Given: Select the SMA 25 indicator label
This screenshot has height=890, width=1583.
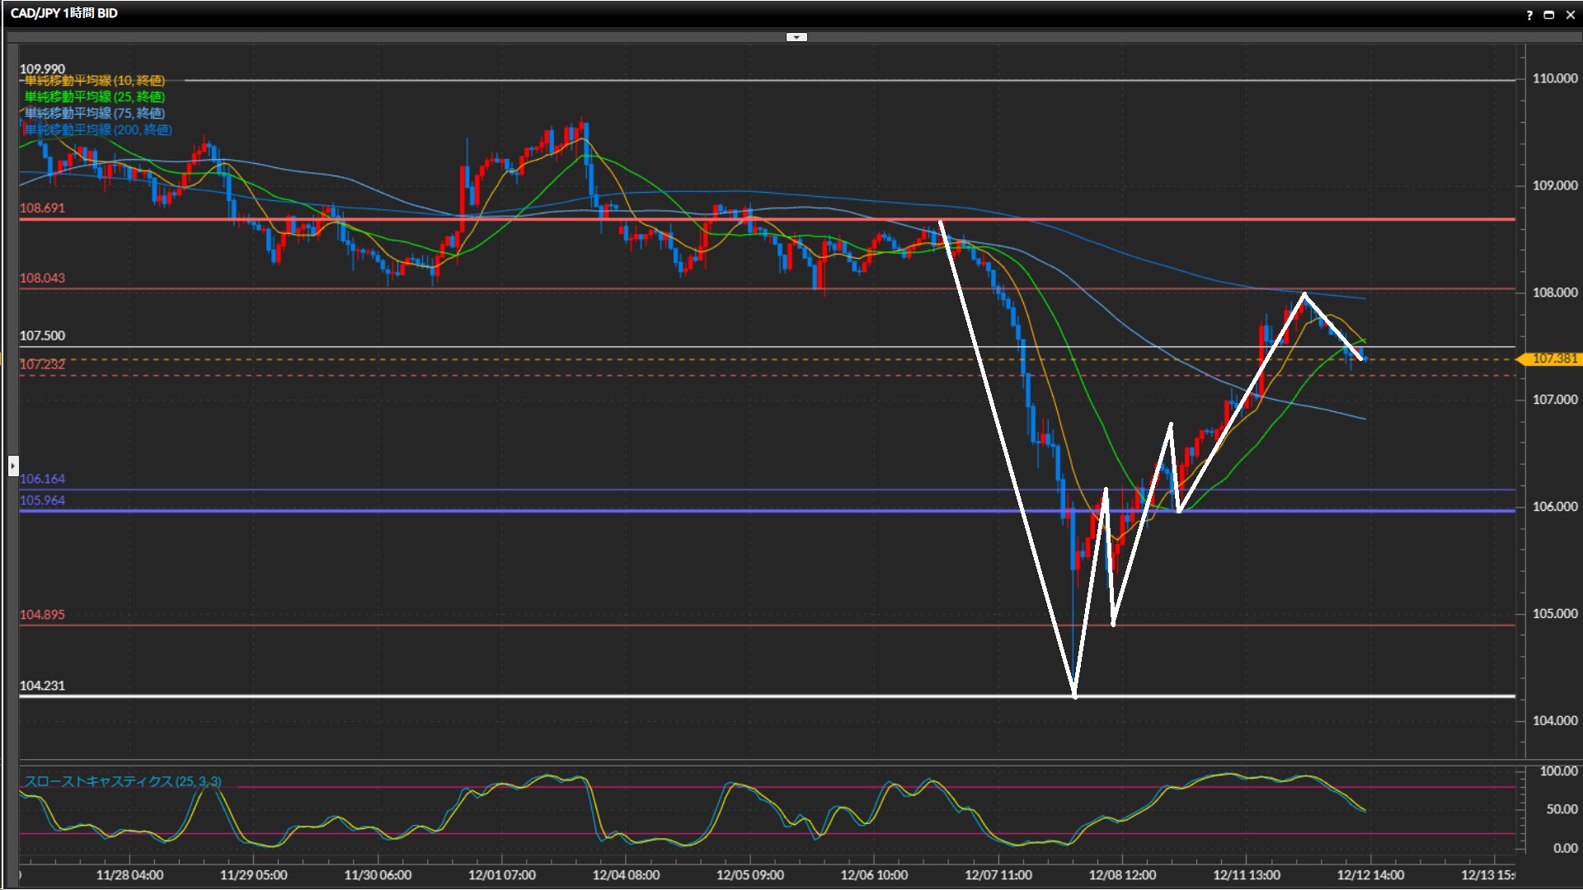Looking at the screenshot, I should click(95, 97).
